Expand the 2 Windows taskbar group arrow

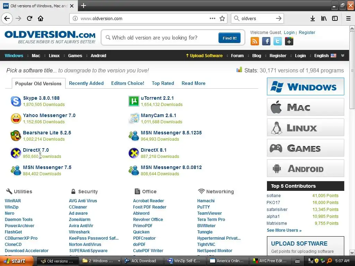pyautogui.click(x=119, y=261)
